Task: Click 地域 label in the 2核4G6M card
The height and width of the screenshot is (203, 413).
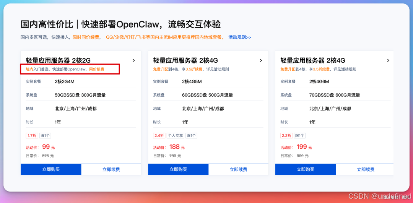Action: [284, 109]
